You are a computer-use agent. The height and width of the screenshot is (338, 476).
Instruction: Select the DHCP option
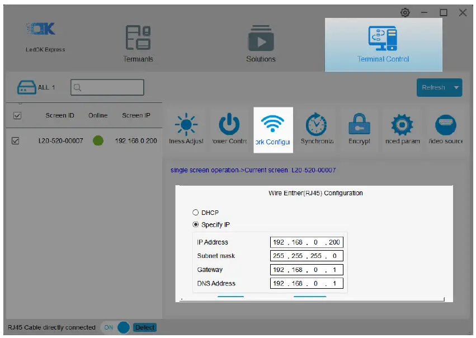[196, 212]
